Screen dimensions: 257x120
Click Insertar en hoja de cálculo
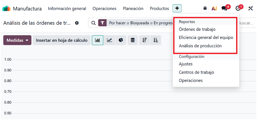[x=62, y=40]
